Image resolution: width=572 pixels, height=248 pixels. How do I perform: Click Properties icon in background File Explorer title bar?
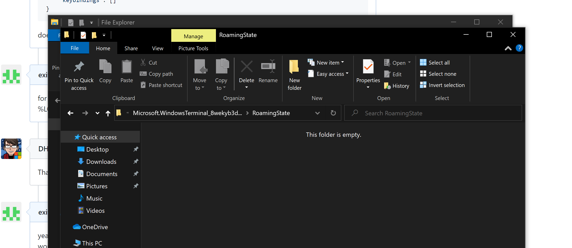71,22
